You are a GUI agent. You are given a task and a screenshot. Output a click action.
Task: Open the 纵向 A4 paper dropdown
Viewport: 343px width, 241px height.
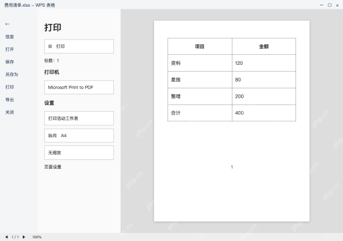(x=79, y=135)
